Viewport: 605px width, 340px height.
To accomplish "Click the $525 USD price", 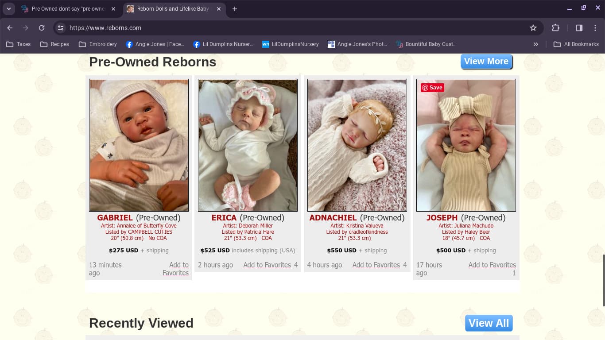I will pyautogui.click(x=215, y=251).
